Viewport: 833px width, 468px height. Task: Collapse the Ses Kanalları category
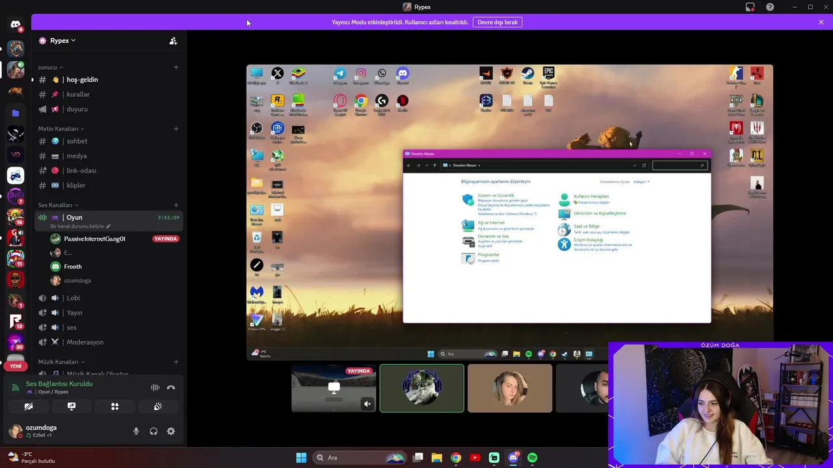click(x=58, y=205)
